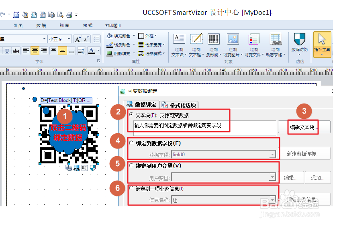Open 信息名称 combo box
This screenshot has width=339, height=226.
coord(224,200)
